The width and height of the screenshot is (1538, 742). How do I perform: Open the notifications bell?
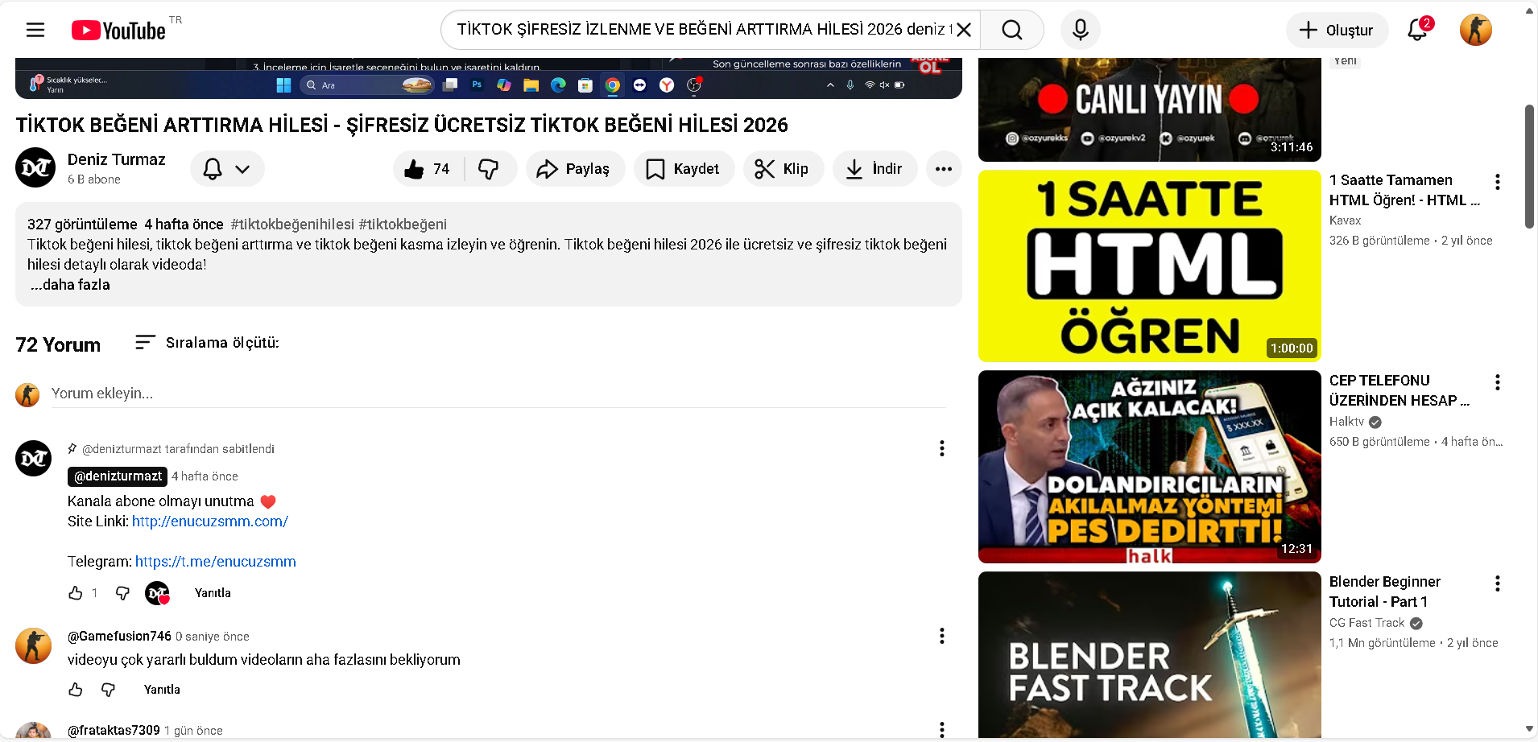tap(1418, 30)
